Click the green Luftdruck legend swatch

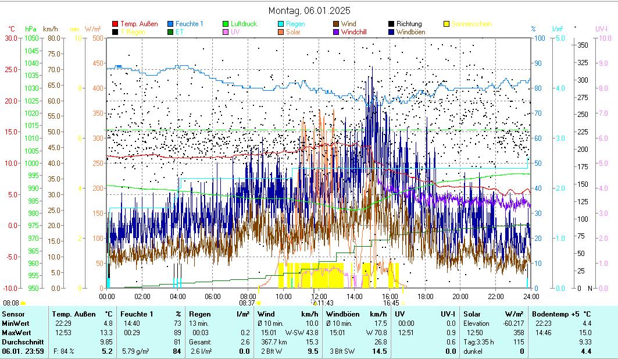pos(226,24)
